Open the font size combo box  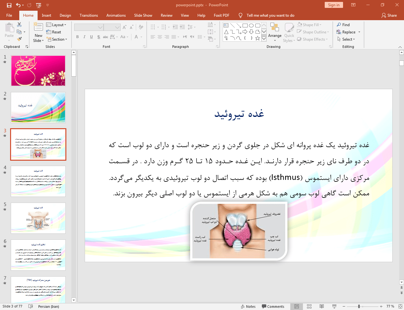click(x=112, y=27)
